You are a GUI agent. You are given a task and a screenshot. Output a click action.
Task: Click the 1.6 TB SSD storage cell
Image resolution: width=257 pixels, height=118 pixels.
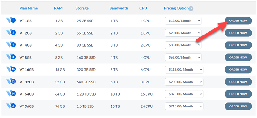click(85, 106)
